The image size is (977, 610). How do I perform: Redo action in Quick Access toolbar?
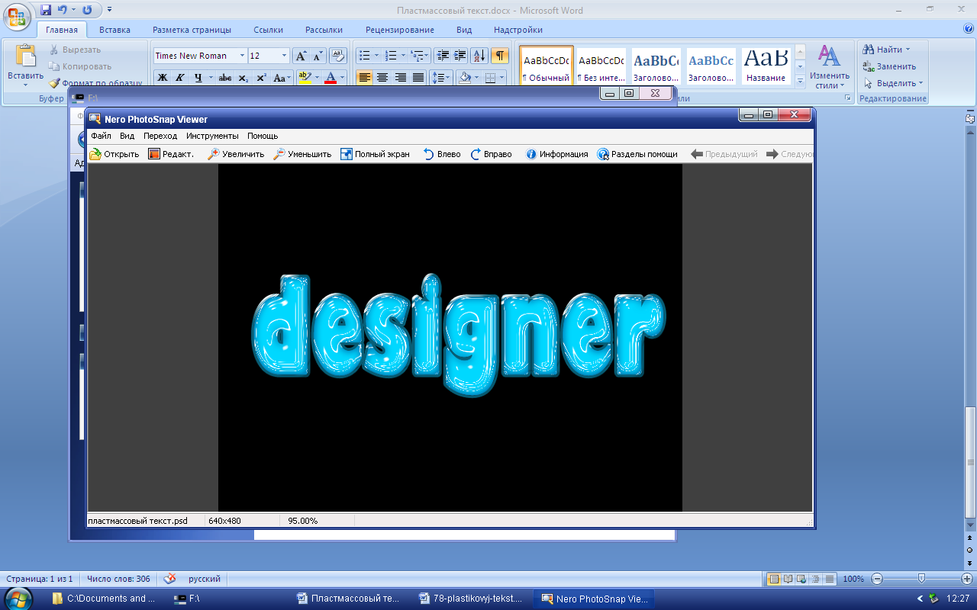[86, 10]
